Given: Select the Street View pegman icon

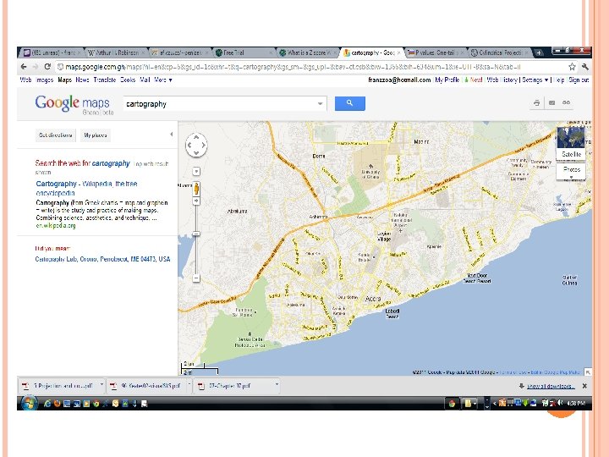Looking at the screenshot, I should 196,189.
